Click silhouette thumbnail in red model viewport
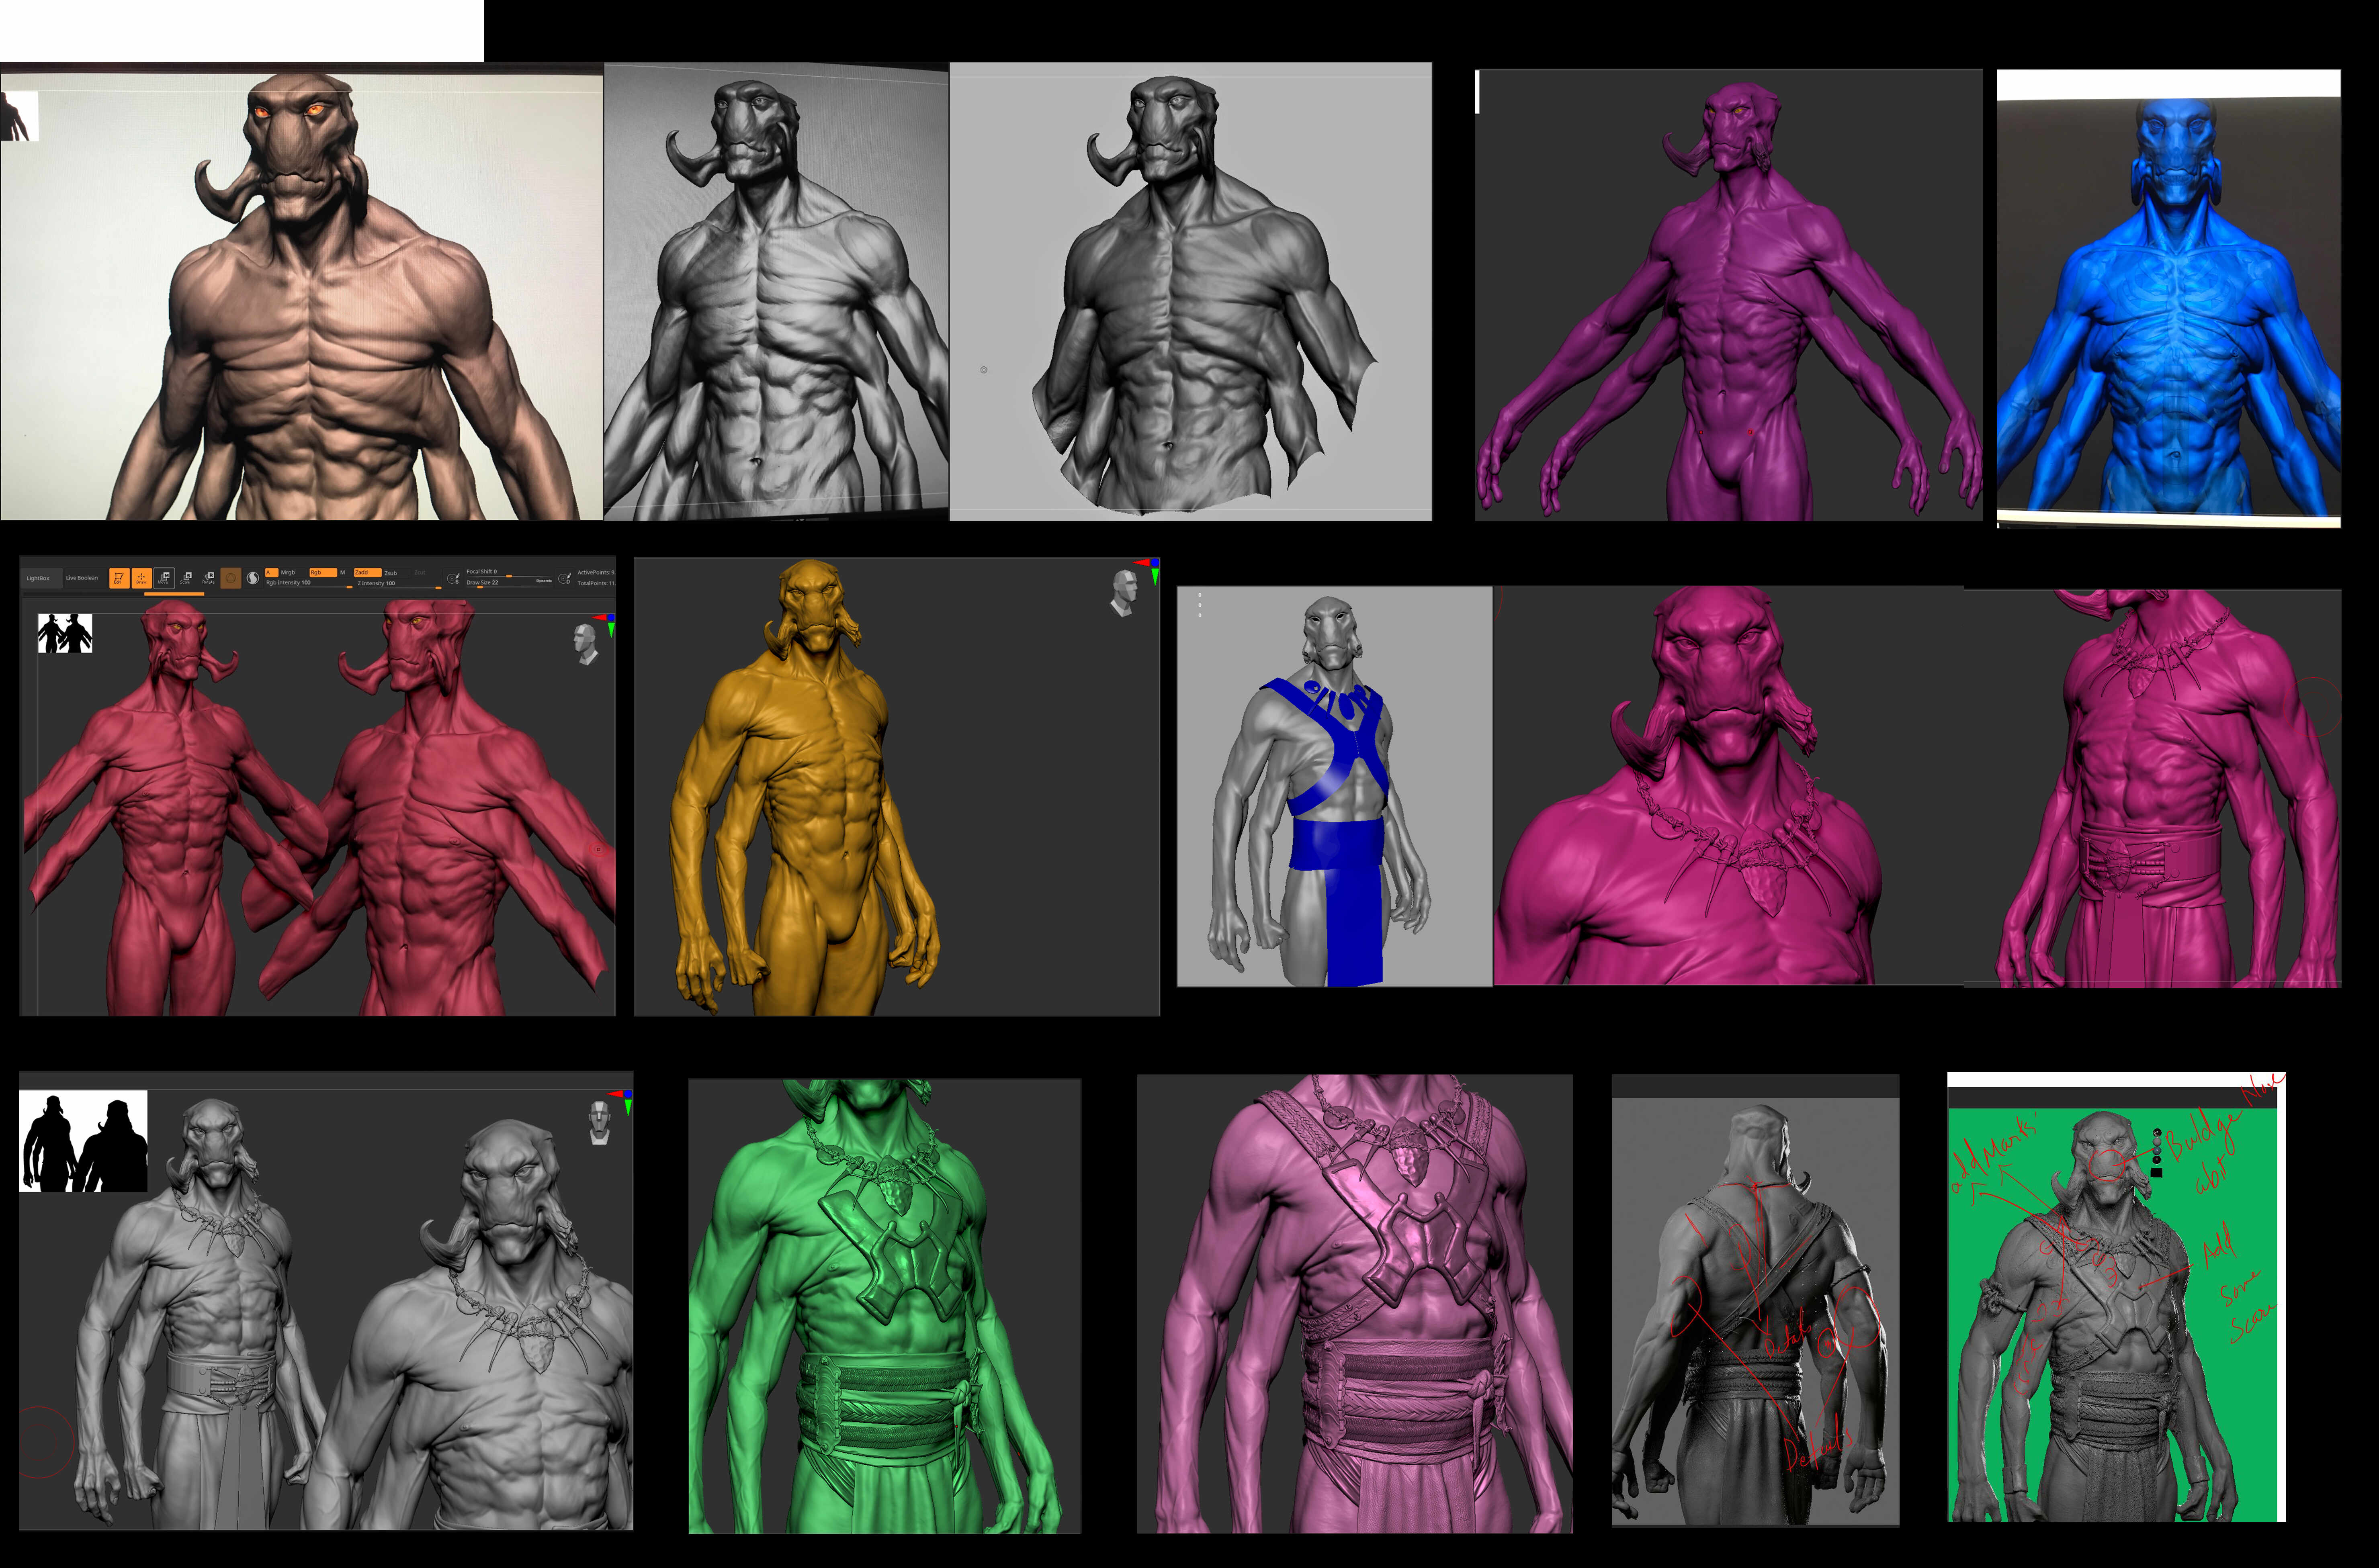 [65, 634]
